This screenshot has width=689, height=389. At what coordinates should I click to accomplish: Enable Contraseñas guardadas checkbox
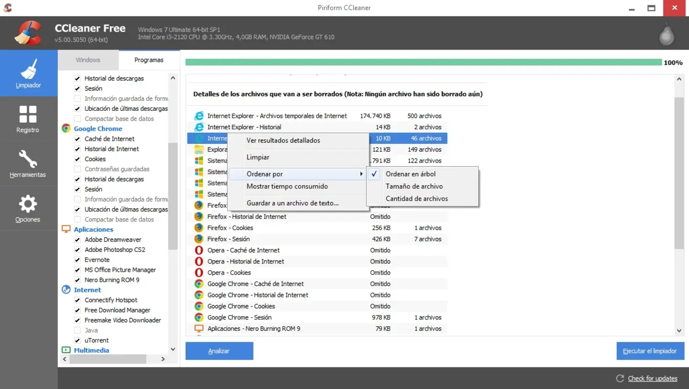(77, 169)
